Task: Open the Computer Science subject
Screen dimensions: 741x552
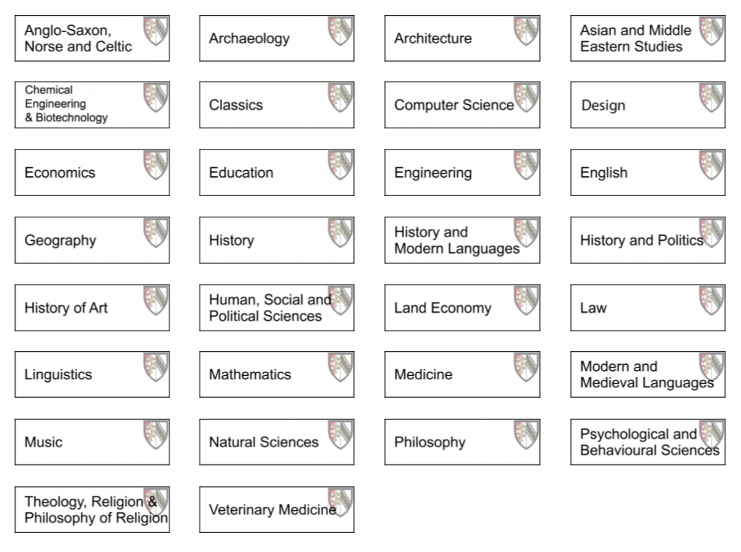Action: (x=462, y=105)
